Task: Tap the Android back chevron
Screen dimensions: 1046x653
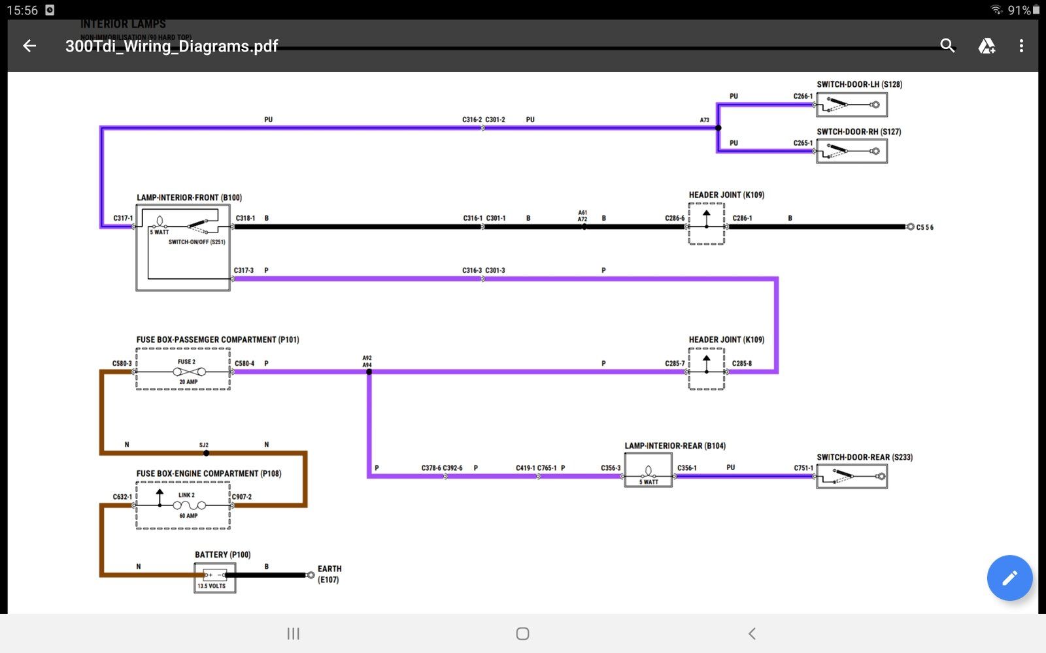Action: pyautogui.click(x=752, y=633)
